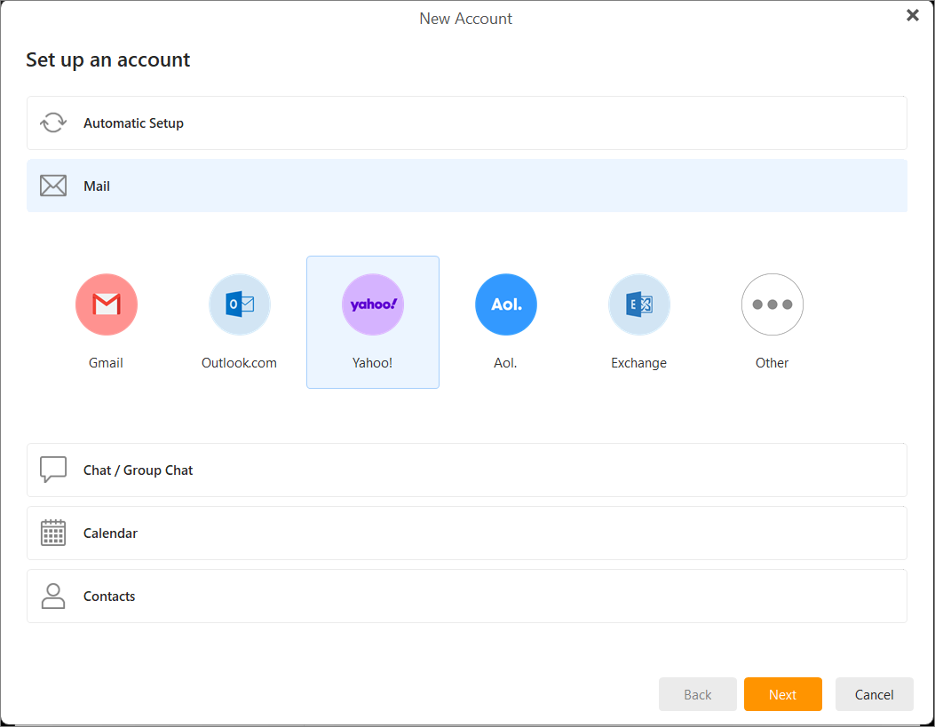
Task: Click the greyed Back button
Action: [698, 694]
